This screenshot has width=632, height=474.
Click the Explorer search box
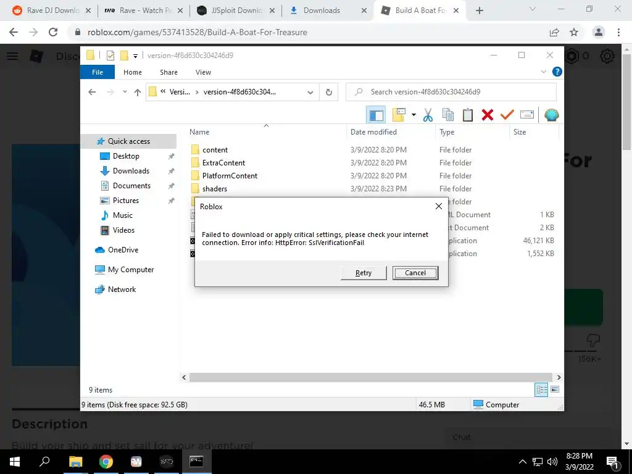[x=451, y=92]
